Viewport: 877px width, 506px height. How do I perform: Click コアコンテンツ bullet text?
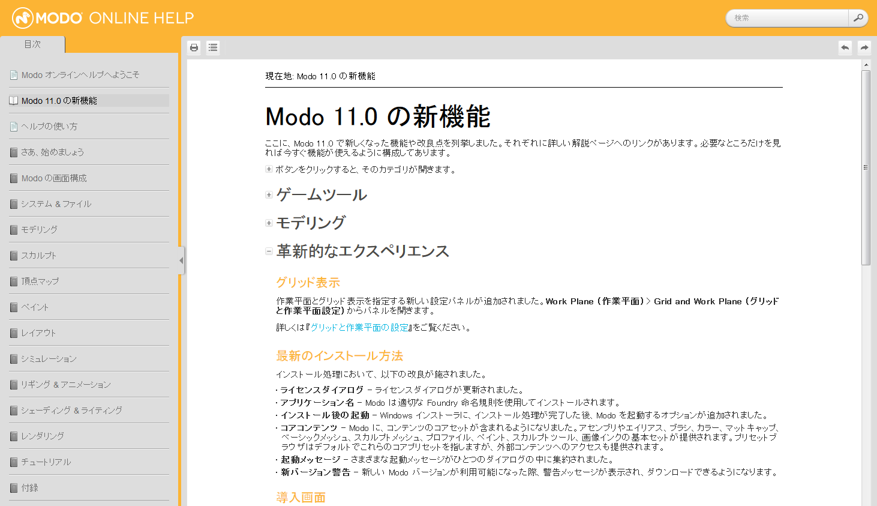click(x=309, y=428)
